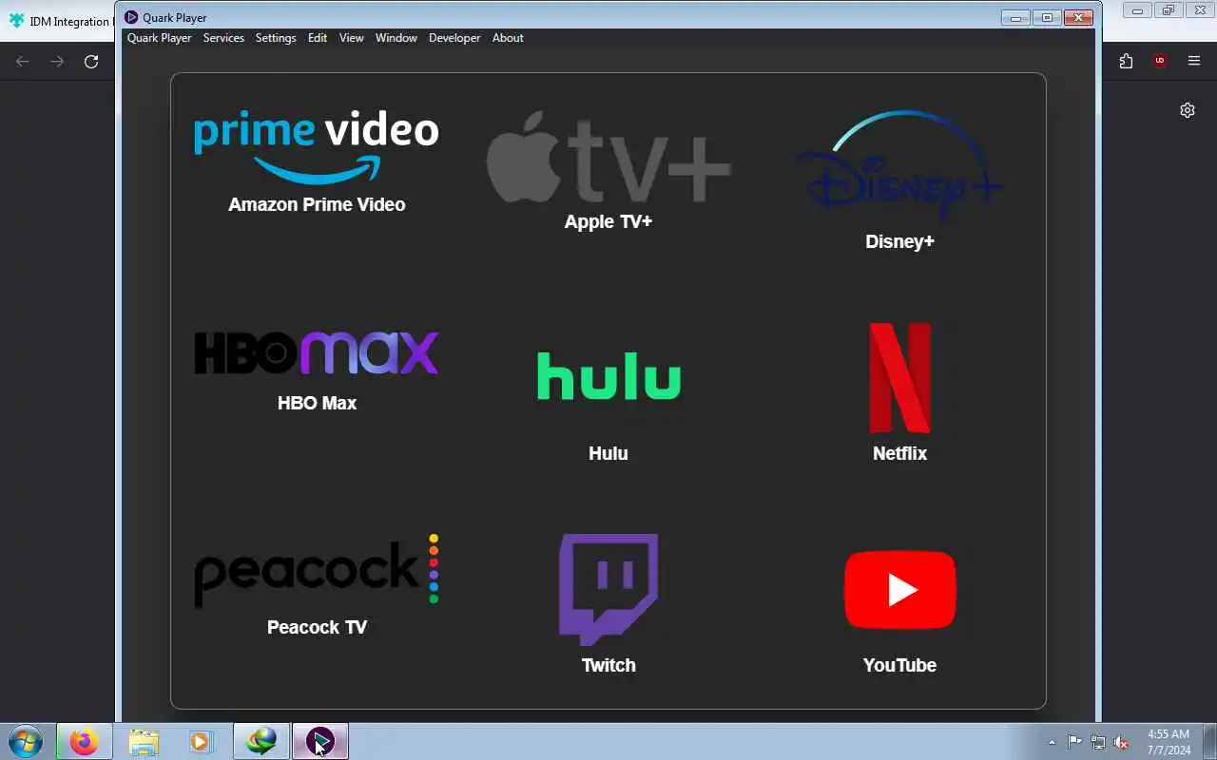Launch the Netflix N logo
This screenshot has width=1217, height=760.
click(x=899, y=378)
